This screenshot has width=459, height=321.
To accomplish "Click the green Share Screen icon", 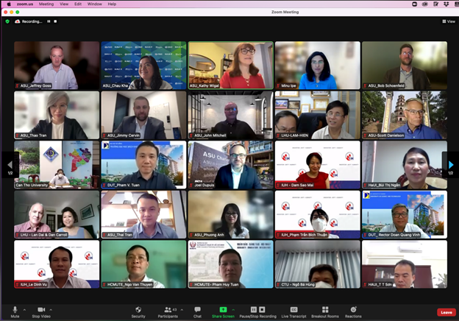I will 223,309.
